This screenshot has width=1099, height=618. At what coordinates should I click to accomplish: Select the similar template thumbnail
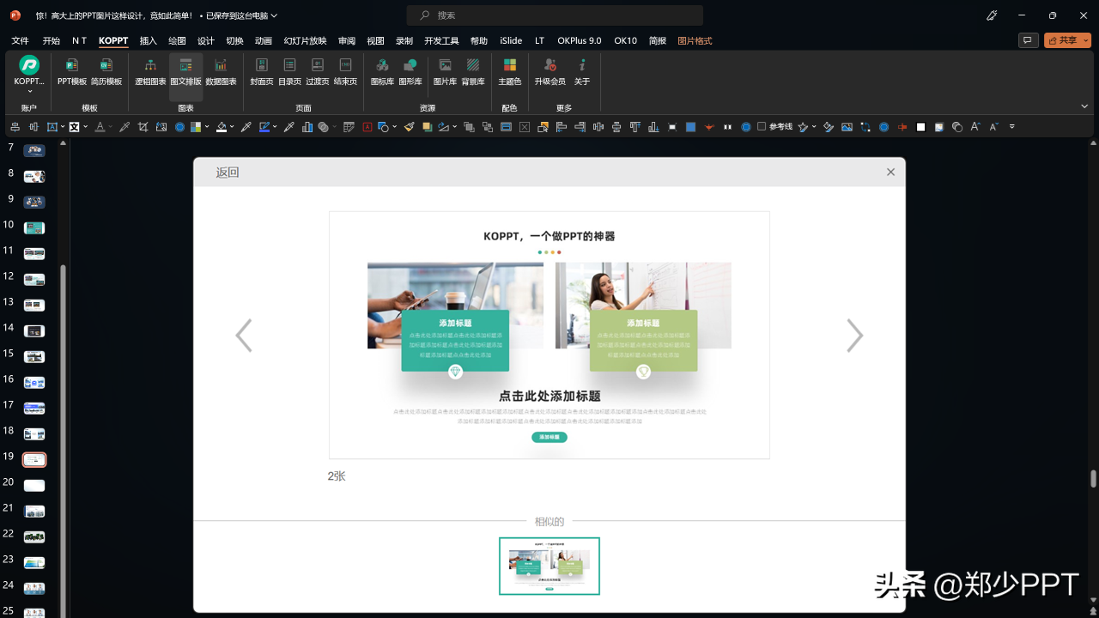point(549,566)
